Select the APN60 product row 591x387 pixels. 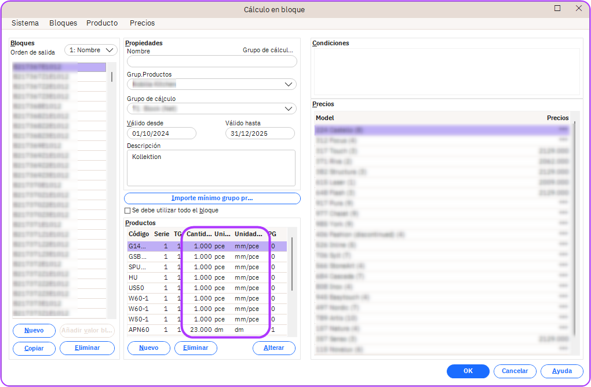[x=139, y=330]
